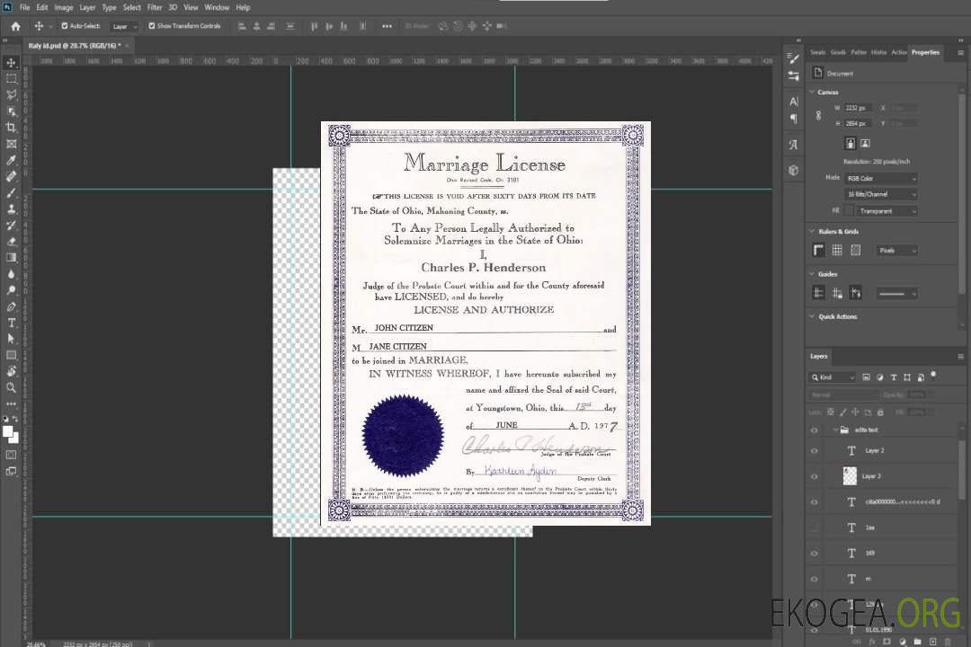Viewport: 971px width, 647px height.
Task: Select the Hand tool
Action: coord(11,371)
